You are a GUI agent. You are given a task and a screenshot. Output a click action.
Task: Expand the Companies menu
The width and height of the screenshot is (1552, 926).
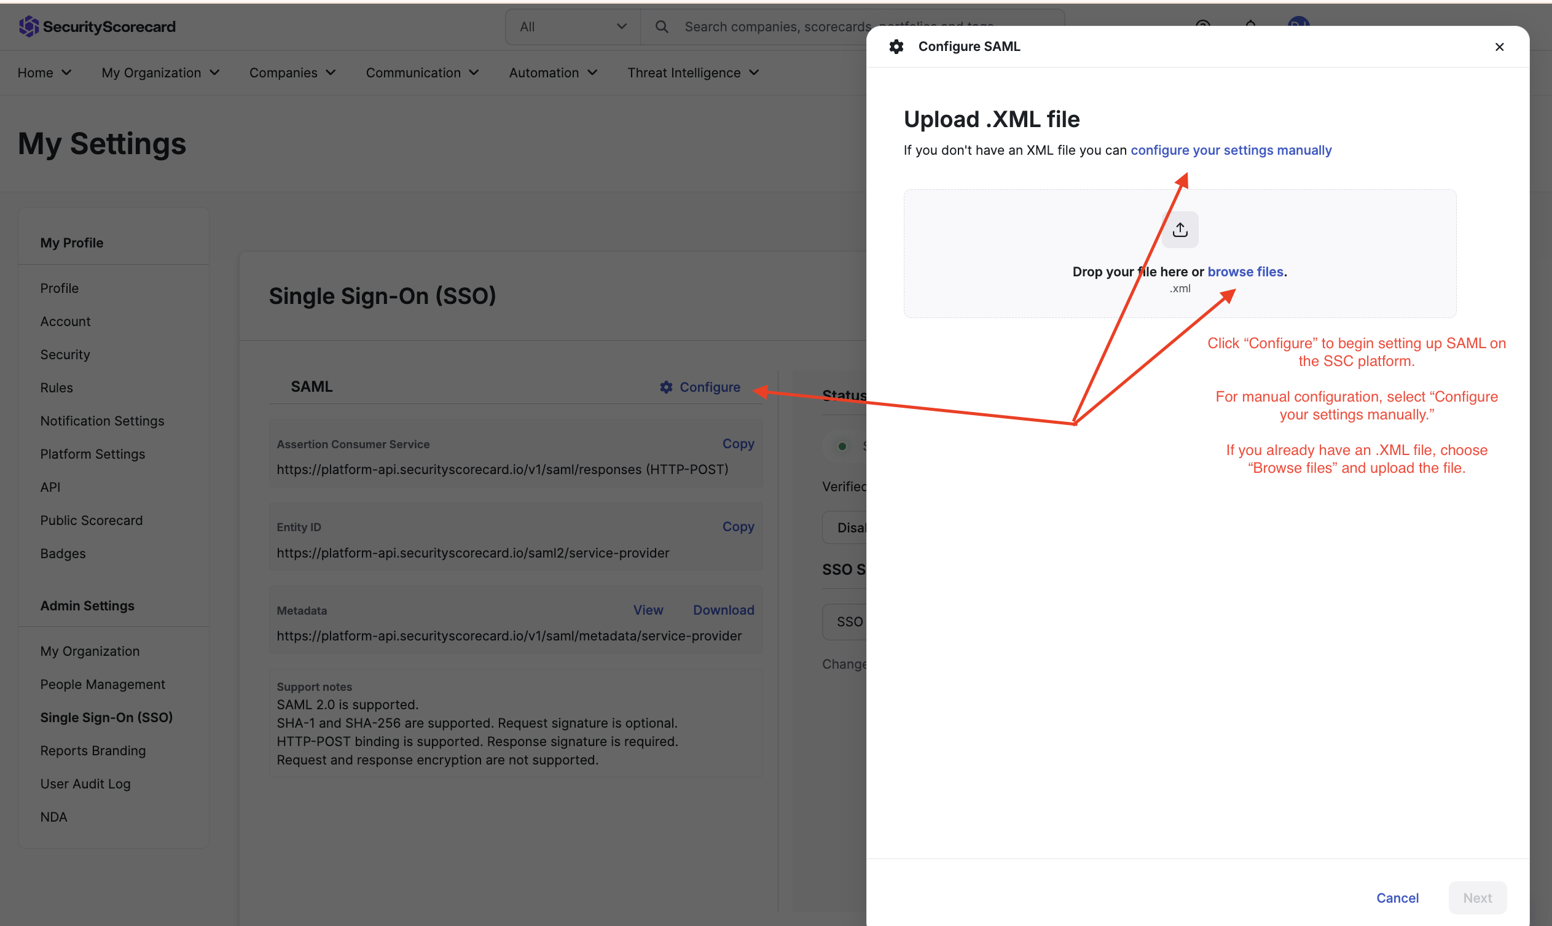293,73
